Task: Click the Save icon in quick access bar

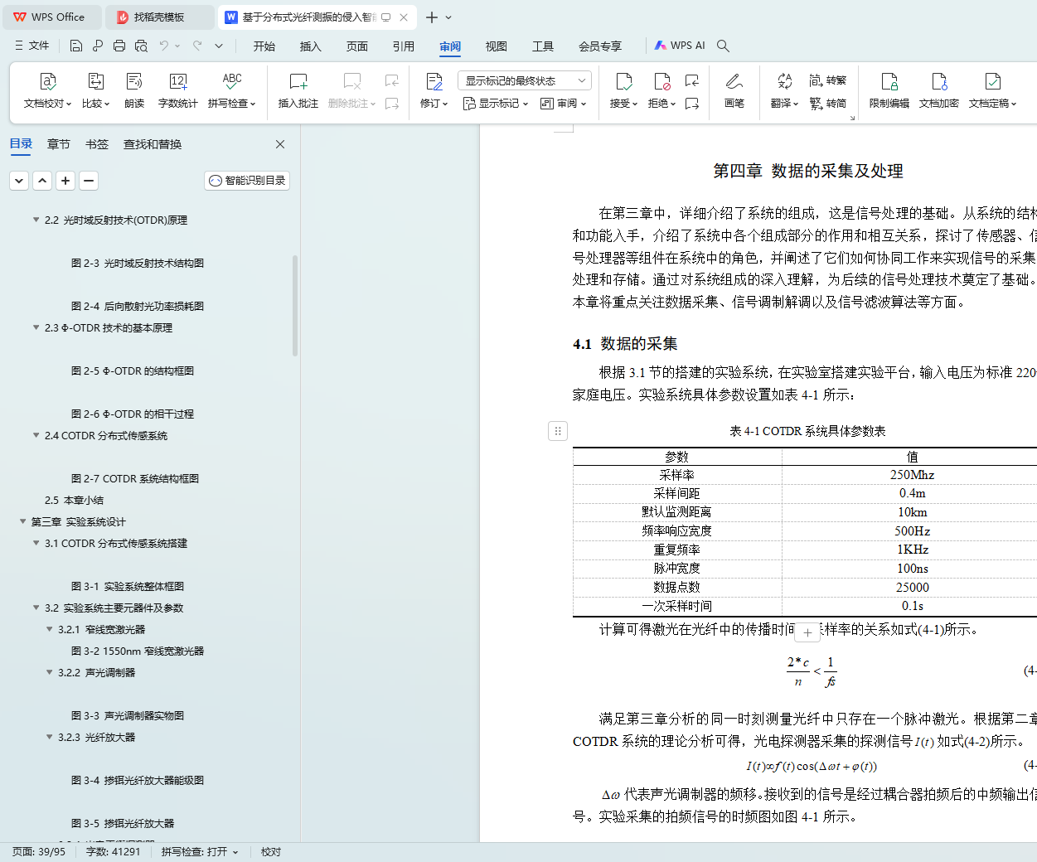Action: pos(76,46)
